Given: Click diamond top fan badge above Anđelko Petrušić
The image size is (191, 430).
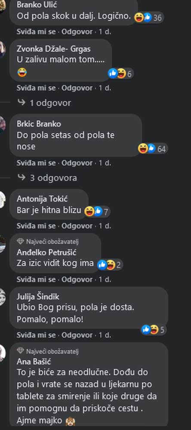Looking at the screenshot, I should click(21, 242).
